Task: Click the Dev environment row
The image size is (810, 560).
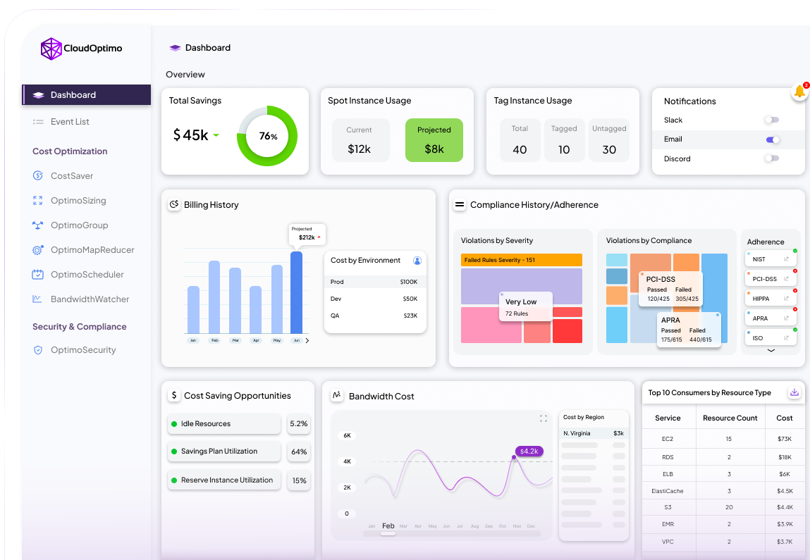Action: point(374,299)
